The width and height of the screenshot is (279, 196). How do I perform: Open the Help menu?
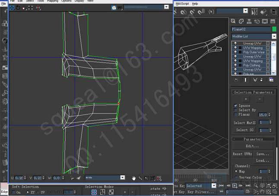tap(195, 3)
